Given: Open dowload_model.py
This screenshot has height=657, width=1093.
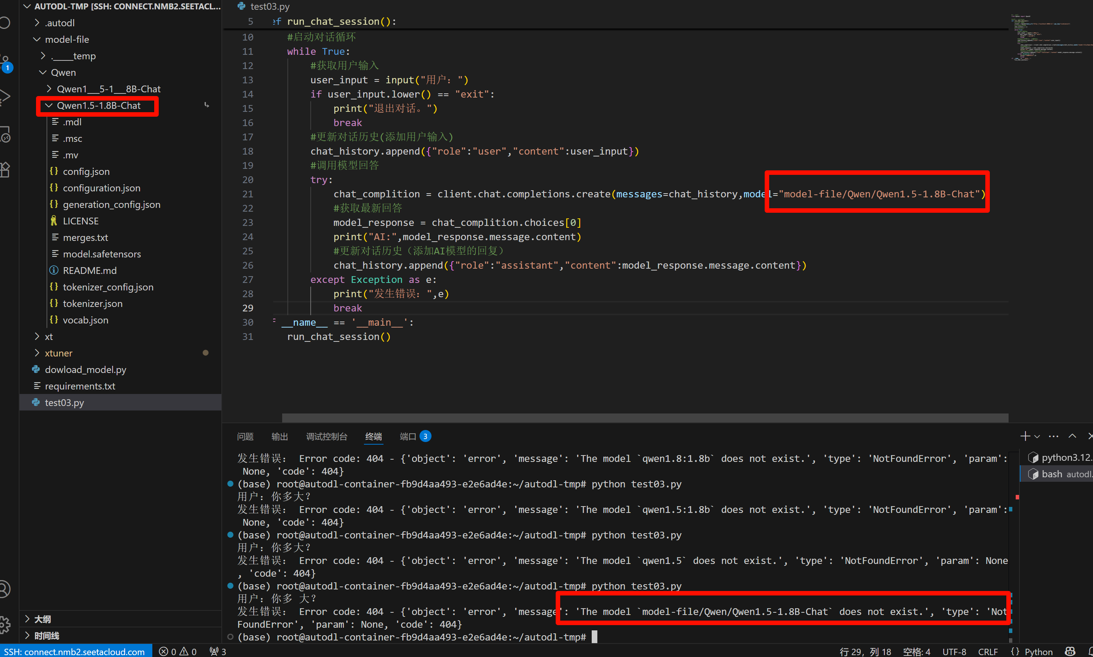Looking at the screenshot, I should (x=120, y=369).
